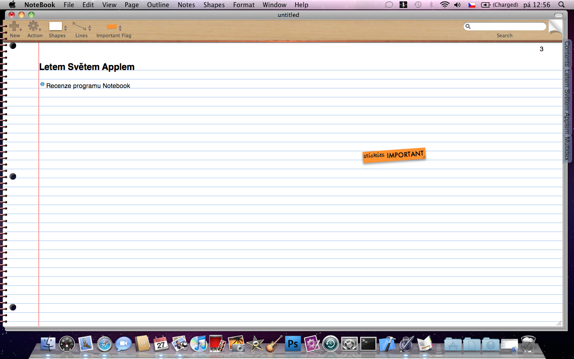Switch to the Contents side tab

click(567, 54)
